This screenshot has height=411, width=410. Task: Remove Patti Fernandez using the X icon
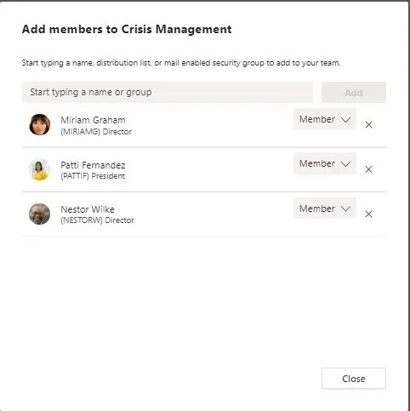pyautogui.click(x=368, y=169)
